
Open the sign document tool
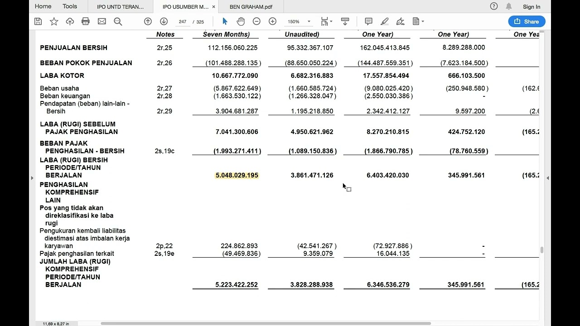click(x=400, y=21)
